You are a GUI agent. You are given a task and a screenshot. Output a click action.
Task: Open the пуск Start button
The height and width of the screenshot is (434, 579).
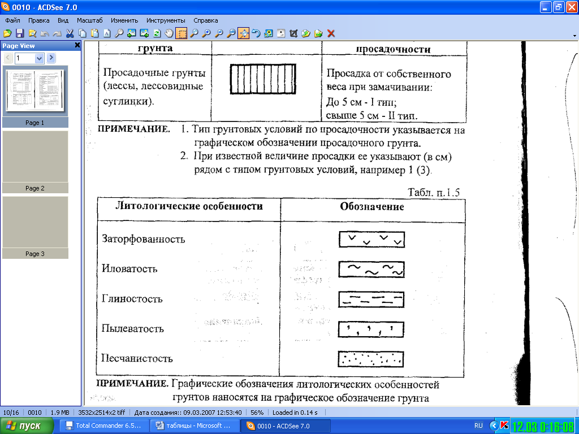click(27, 426)
